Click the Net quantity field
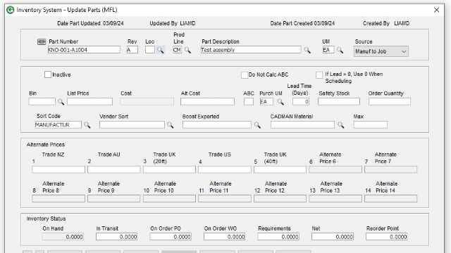The height and width of the screenshot is (253, 451). coord(332,237)
